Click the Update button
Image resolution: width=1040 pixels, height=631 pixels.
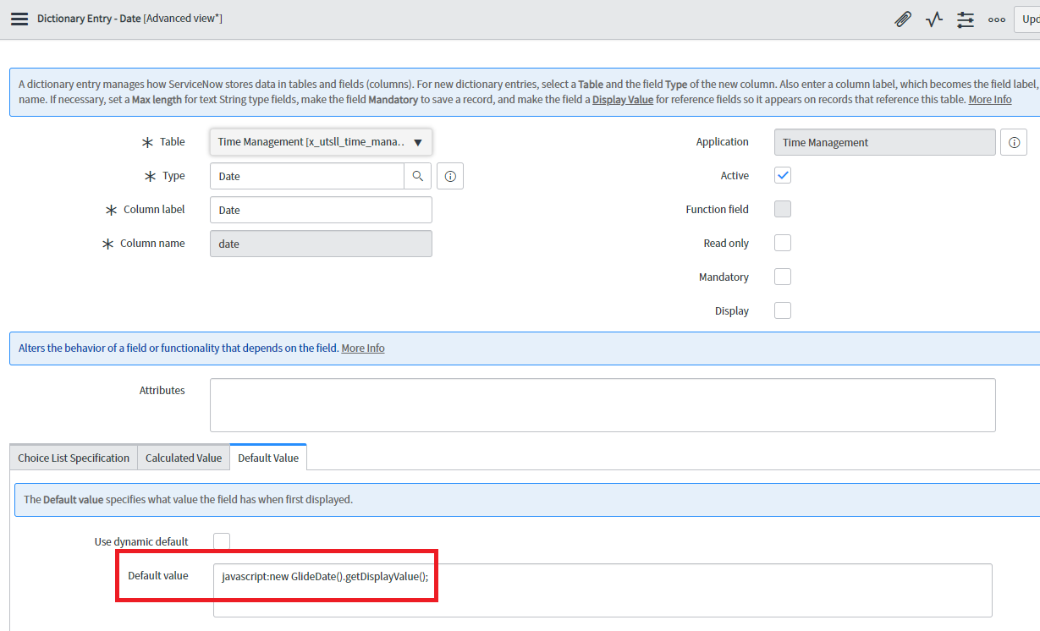(x=1031, y=19)
